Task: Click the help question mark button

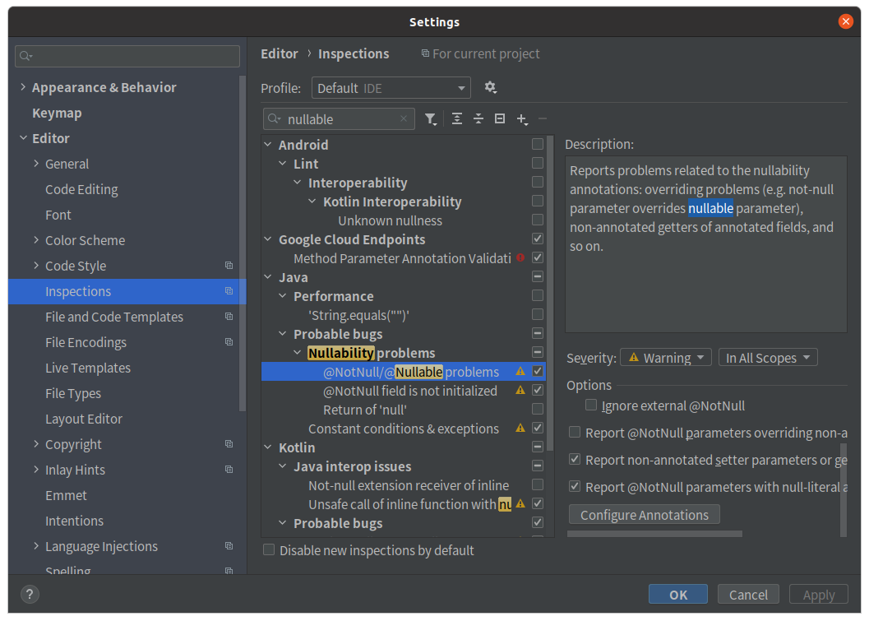Action: tap(29, 595)
